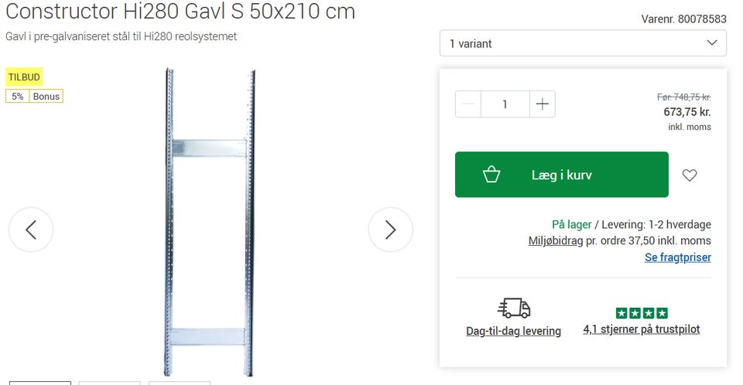Viewport: 743px width, 385px height.
Task: Increase quantity with the plus button
Action: coord(542,104)
